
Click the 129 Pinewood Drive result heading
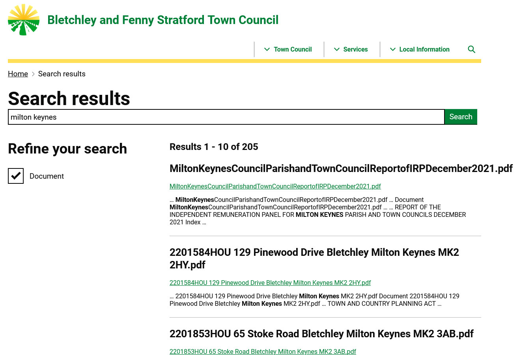pos(314,259)
